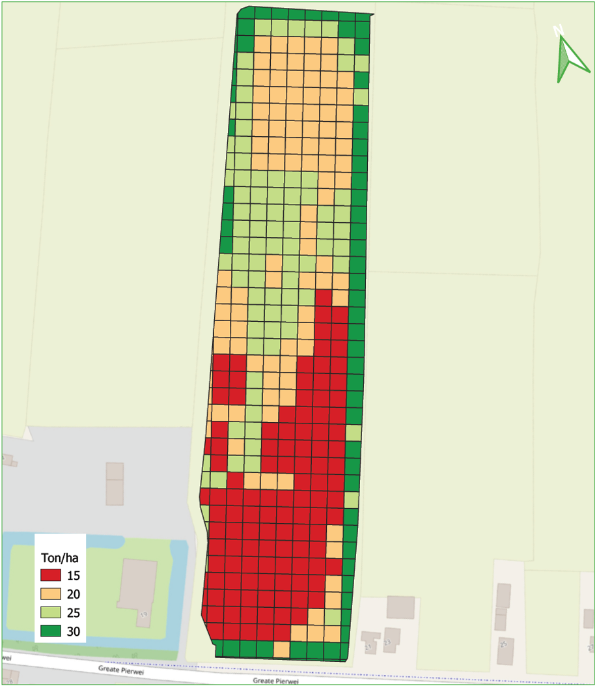
Task: Click the legend value 25
Action: (74, 612)
